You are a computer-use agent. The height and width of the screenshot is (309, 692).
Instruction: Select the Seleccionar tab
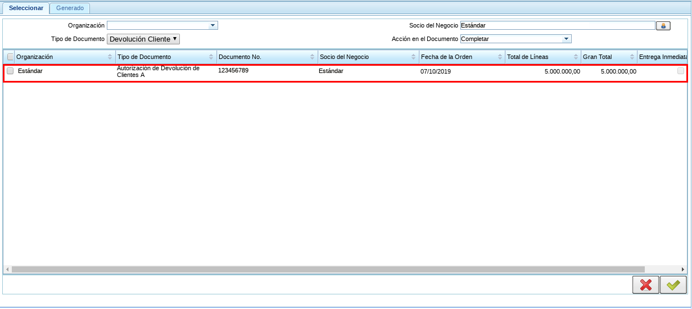point(26,8)
